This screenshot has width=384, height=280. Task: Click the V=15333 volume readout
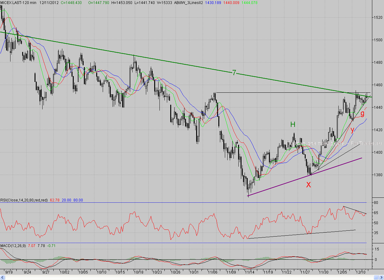coord(165,3)
